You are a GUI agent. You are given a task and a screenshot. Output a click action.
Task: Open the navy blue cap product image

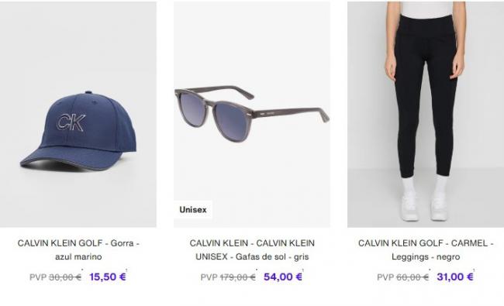[78, 115]
